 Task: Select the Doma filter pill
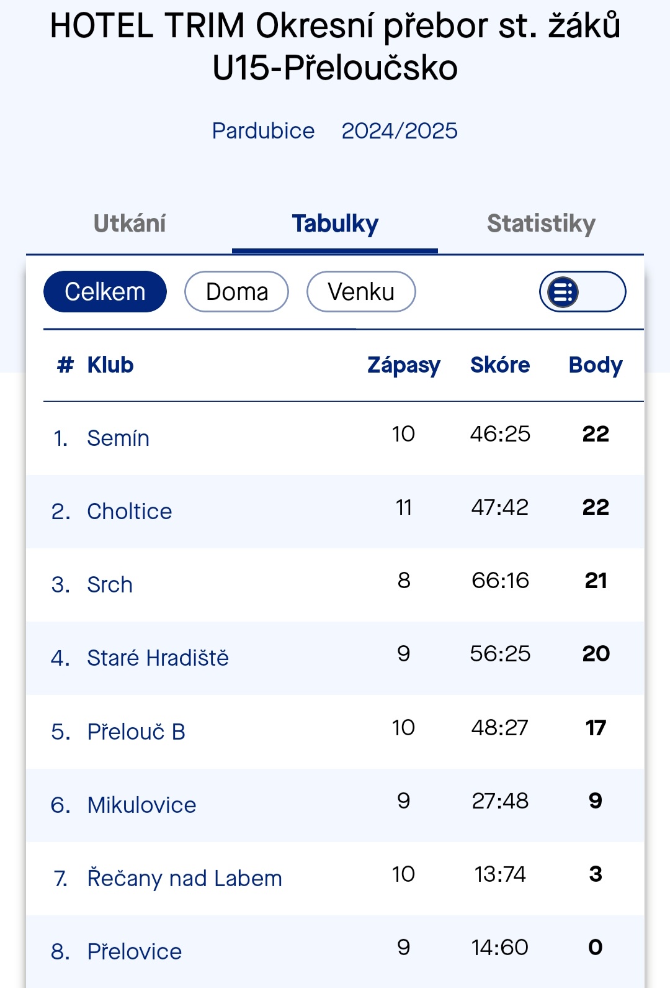pos(236,291)
